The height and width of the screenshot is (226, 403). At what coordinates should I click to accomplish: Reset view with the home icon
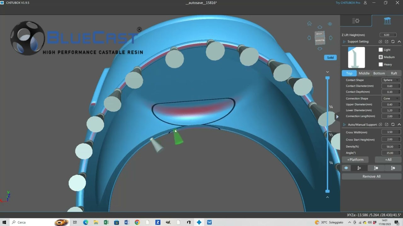pos(309,24)
